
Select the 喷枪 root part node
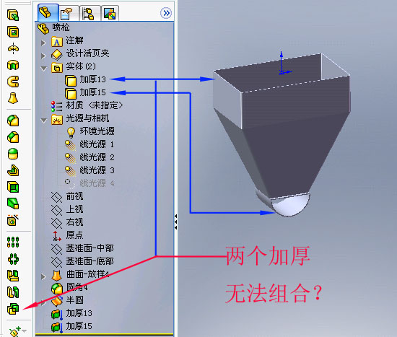click(x=53, y=28)
